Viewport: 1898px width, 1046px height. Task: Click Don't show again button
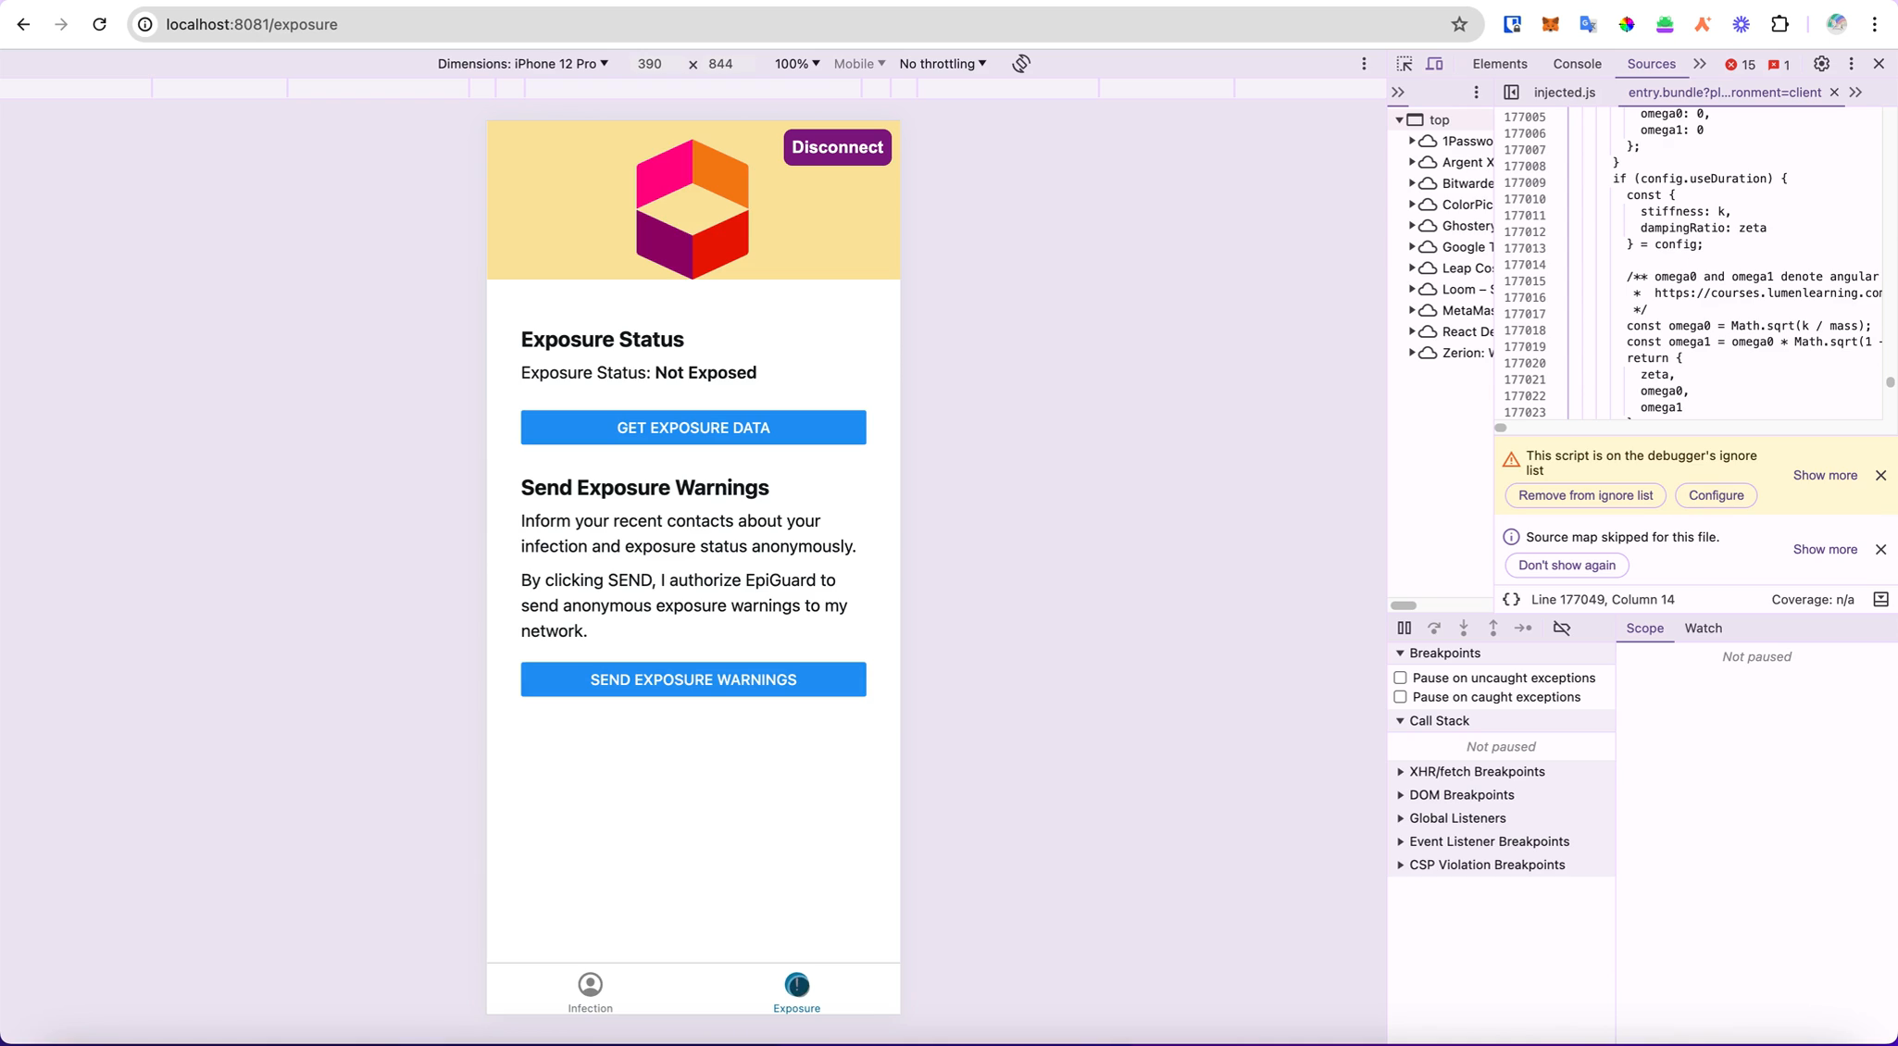tap(1567, 566)
